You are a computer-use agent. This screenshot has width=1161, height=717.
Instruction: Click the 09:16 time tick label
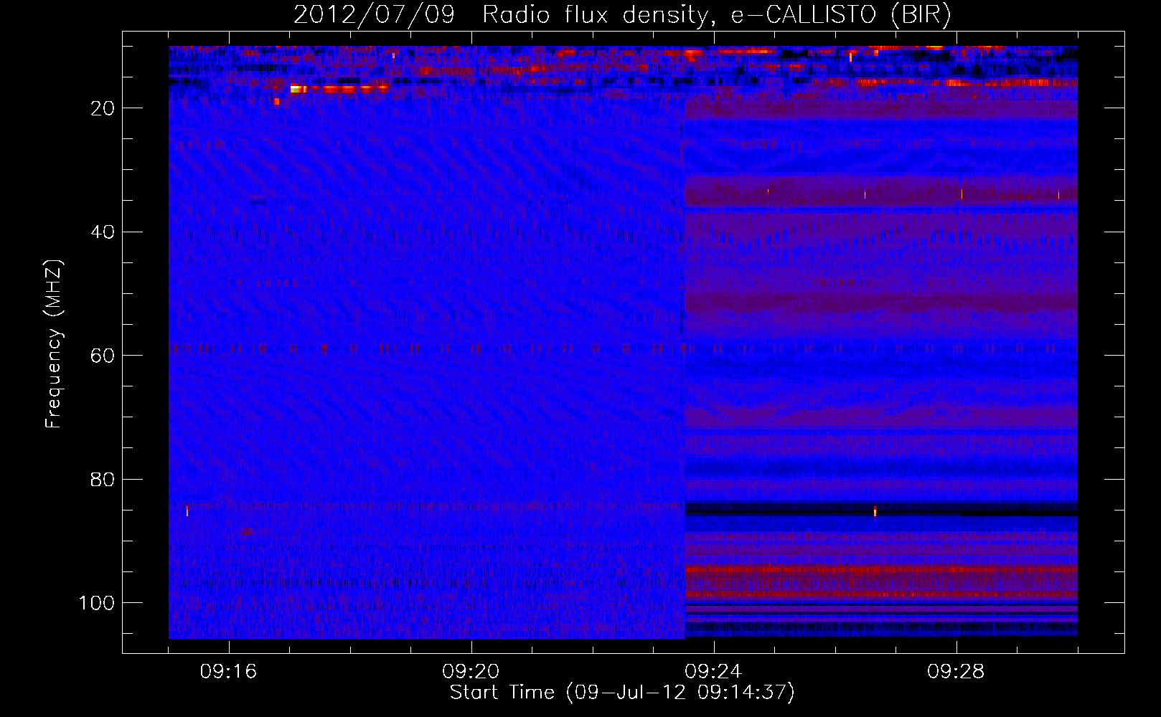pos(228,672)
